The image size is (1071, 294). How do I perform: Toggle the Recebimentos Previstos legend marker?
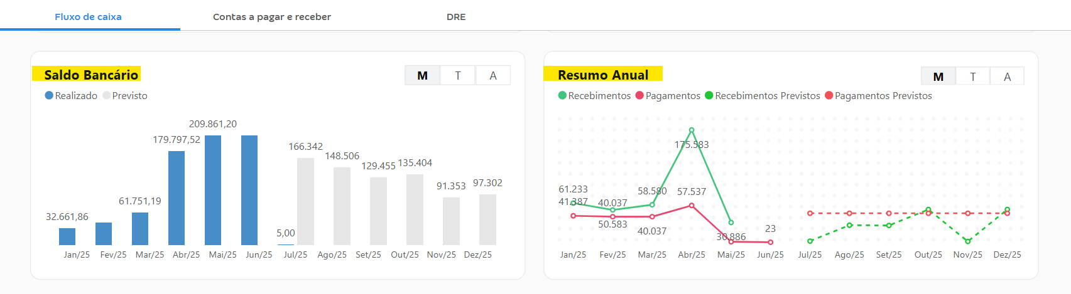[x=709, y=96]
